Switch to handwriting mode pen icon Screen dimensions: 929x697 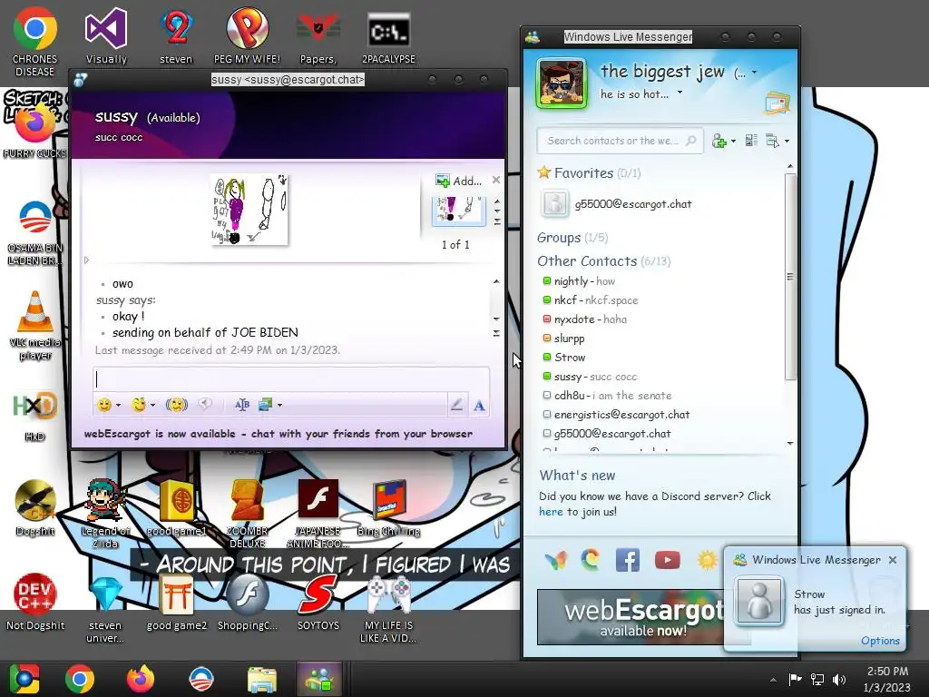[456, 405]
